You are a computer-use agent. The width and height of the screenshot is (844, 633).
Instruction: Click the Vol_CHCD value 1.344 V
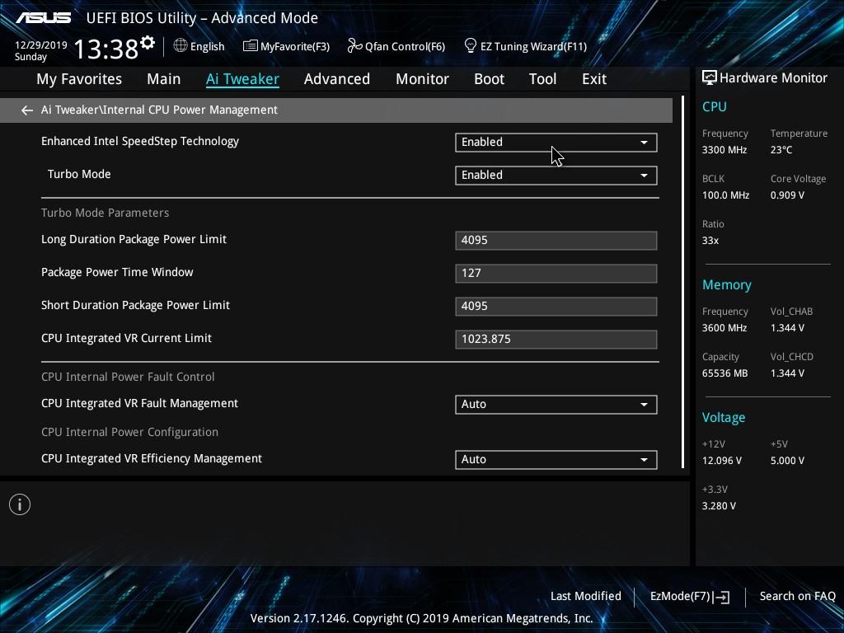787,373
